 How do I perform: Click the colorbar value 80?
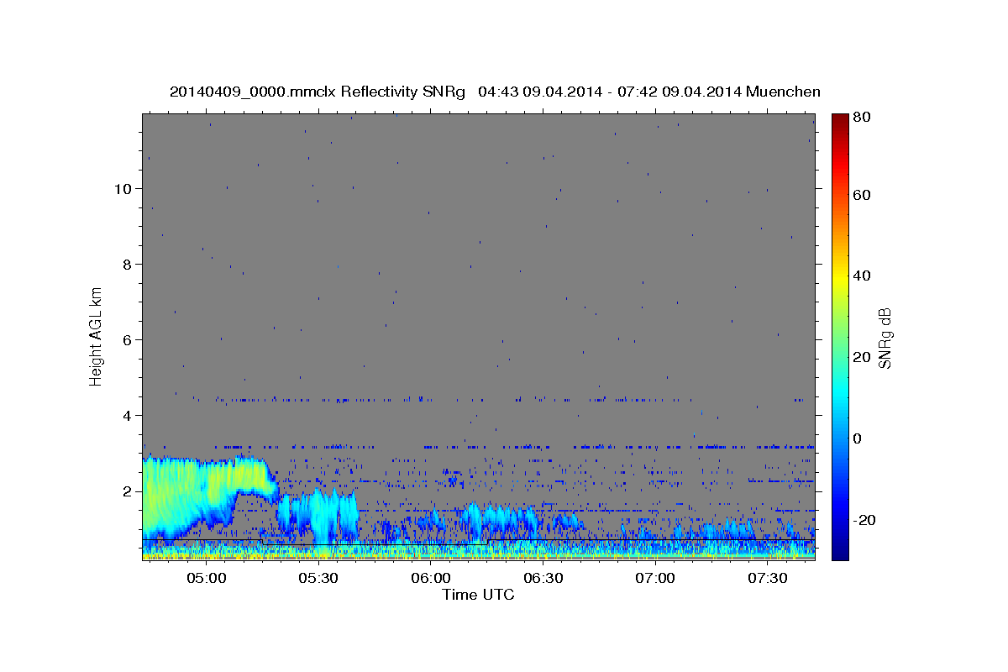(861, 118)
